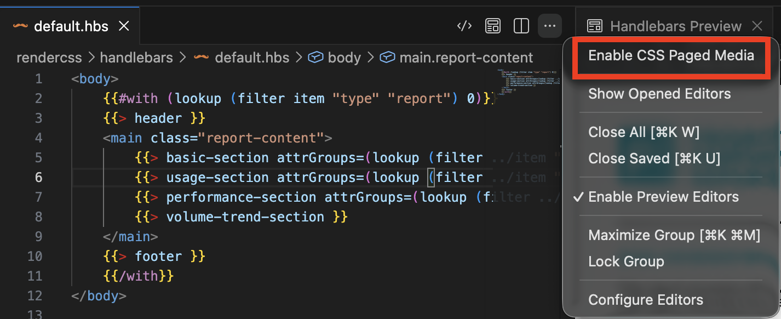The image size is (781, 319).
Task: Click the opening body tag text
Action: point(95,79)
